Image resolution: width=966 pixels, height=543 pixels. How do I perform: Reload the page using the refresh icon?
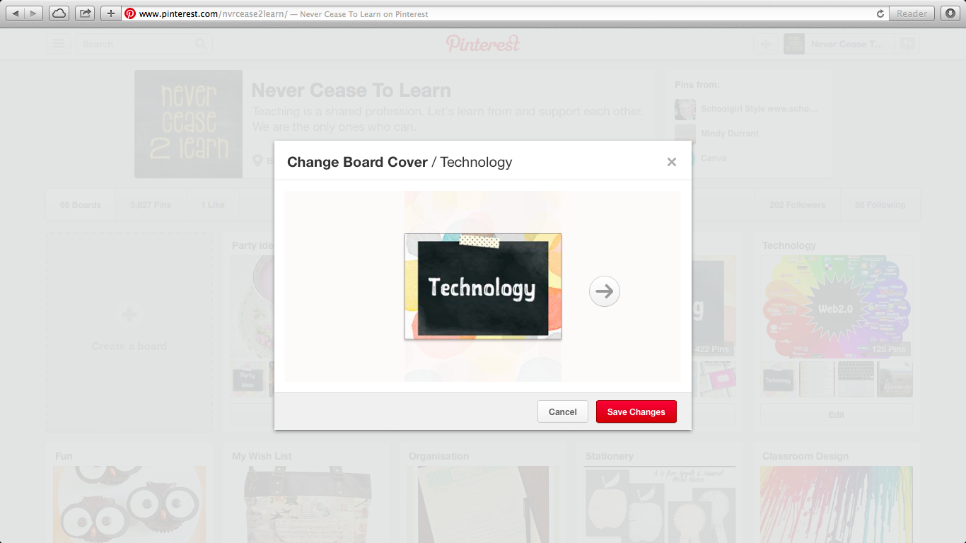point(880,13)
